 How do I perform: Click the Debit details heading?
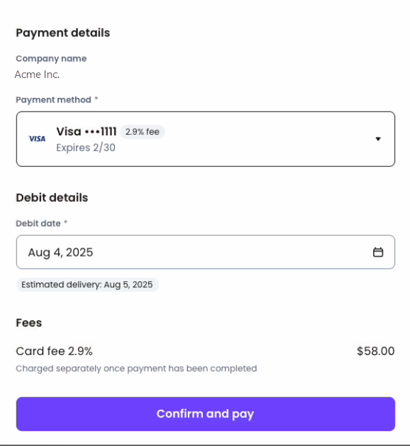52,198
